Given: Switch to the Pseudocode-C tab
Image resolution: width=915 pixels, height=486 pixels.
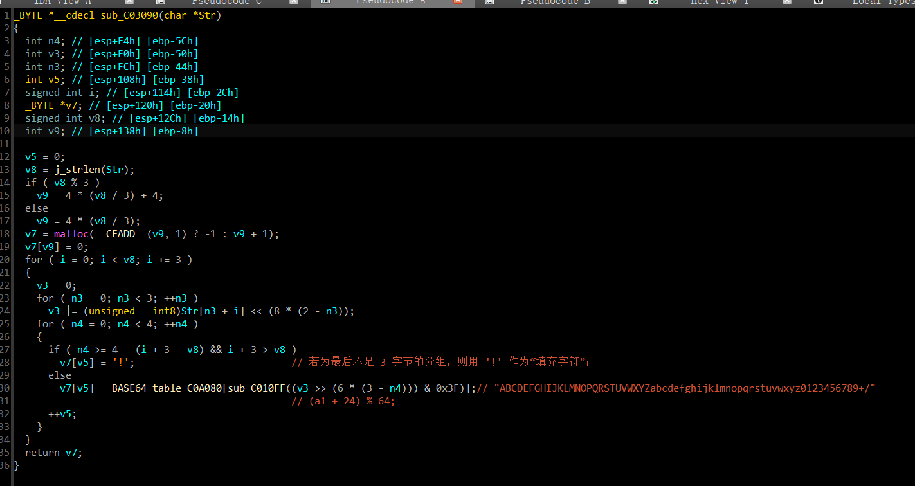Looking at the screenshot, I should pyautogui.click(x=226, y=3).
